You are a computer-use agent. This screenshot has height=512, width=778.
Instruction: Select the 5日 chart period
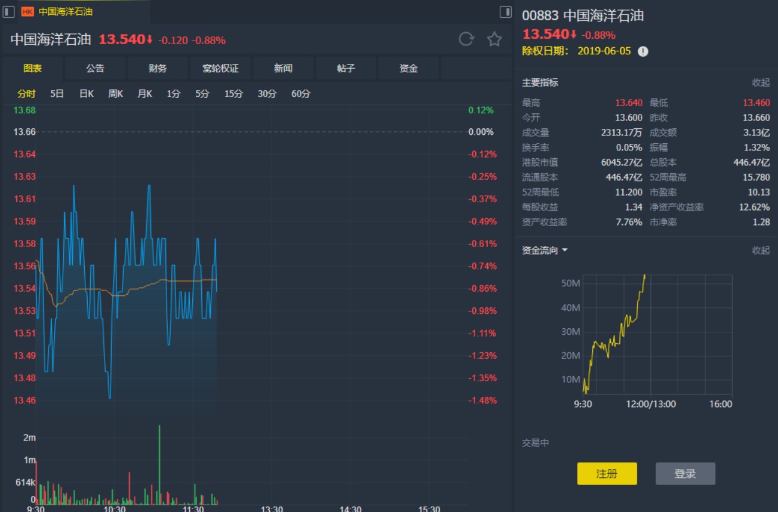[x=57, y=94]
